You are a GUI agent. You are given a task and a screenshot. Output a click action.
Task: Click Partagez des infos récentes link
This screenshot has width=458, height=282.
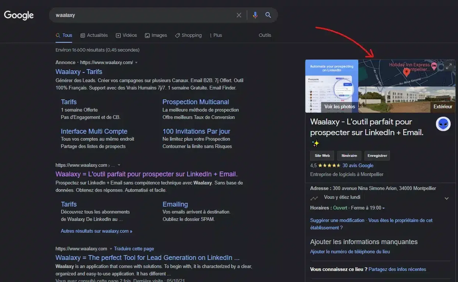click(397, 269)
